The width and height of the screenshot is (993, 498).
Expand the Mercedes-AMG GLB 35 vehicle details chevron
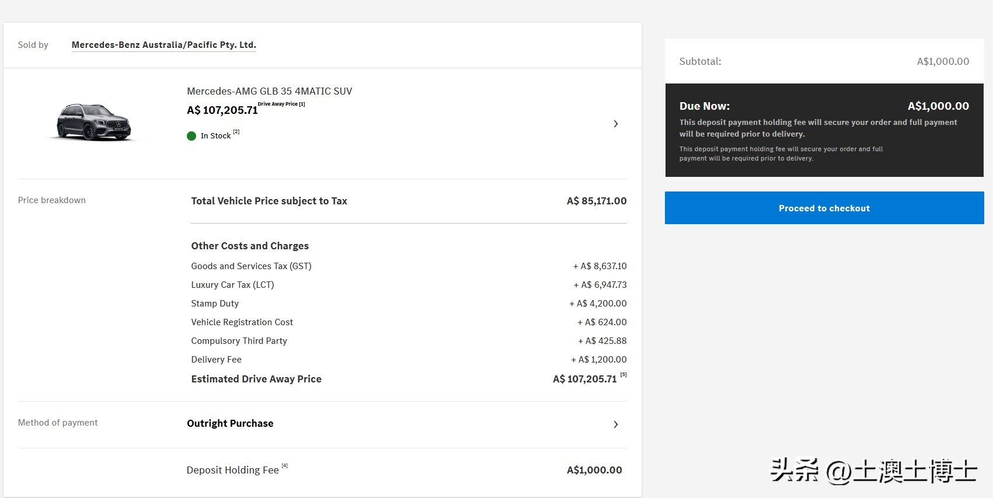[616, 124]
